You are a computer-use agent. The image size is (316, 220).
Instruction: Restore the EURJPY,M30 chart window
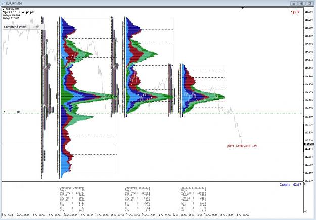[302, 3]
